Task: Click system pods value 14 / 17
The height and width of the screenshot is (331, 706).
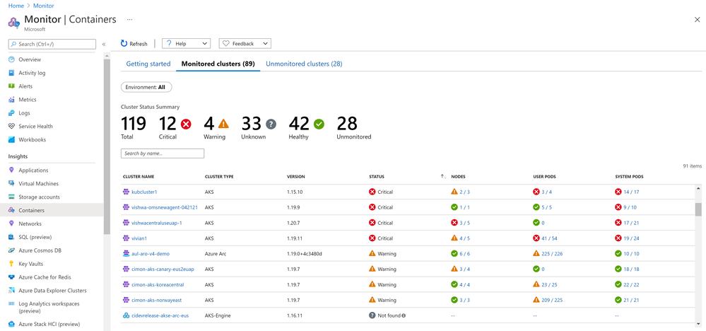Action: [x=631, y=192]
